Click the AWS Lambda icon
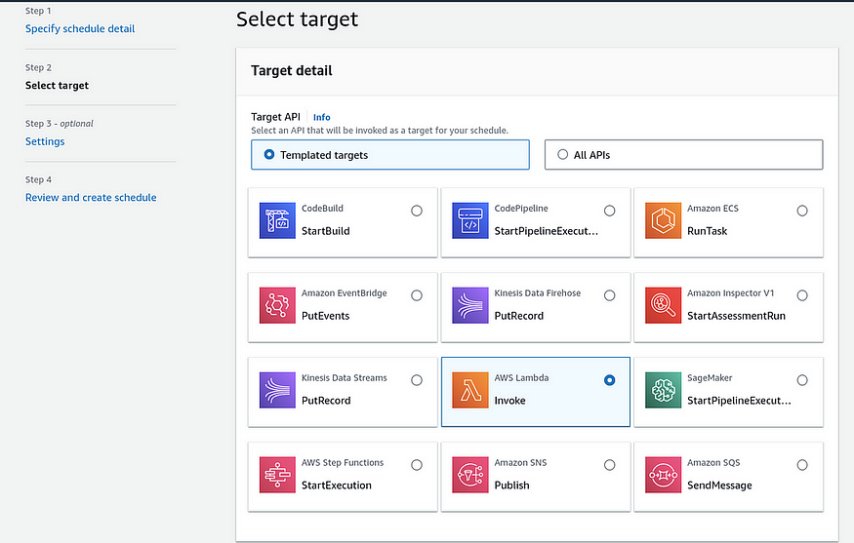 [x=470, y=390]
